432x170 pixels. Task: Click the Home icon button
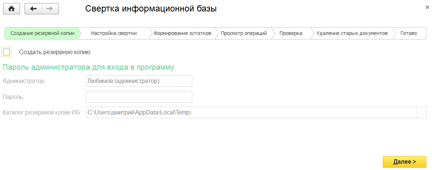click(11, 9)
